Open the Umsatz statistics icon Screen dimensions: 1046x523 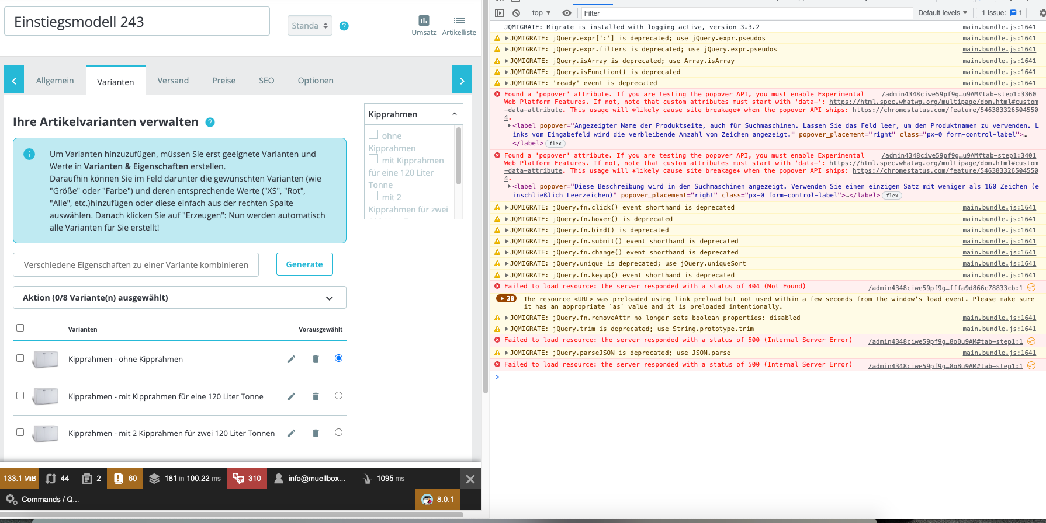pyautogui.click(x=424, y=20)
